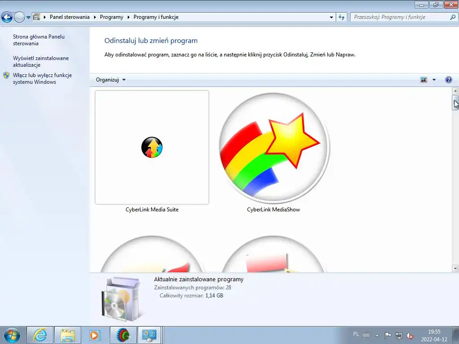Click the muted volume speaker icon
Viewport: 459px width, 344px height.
pos(410,335)
